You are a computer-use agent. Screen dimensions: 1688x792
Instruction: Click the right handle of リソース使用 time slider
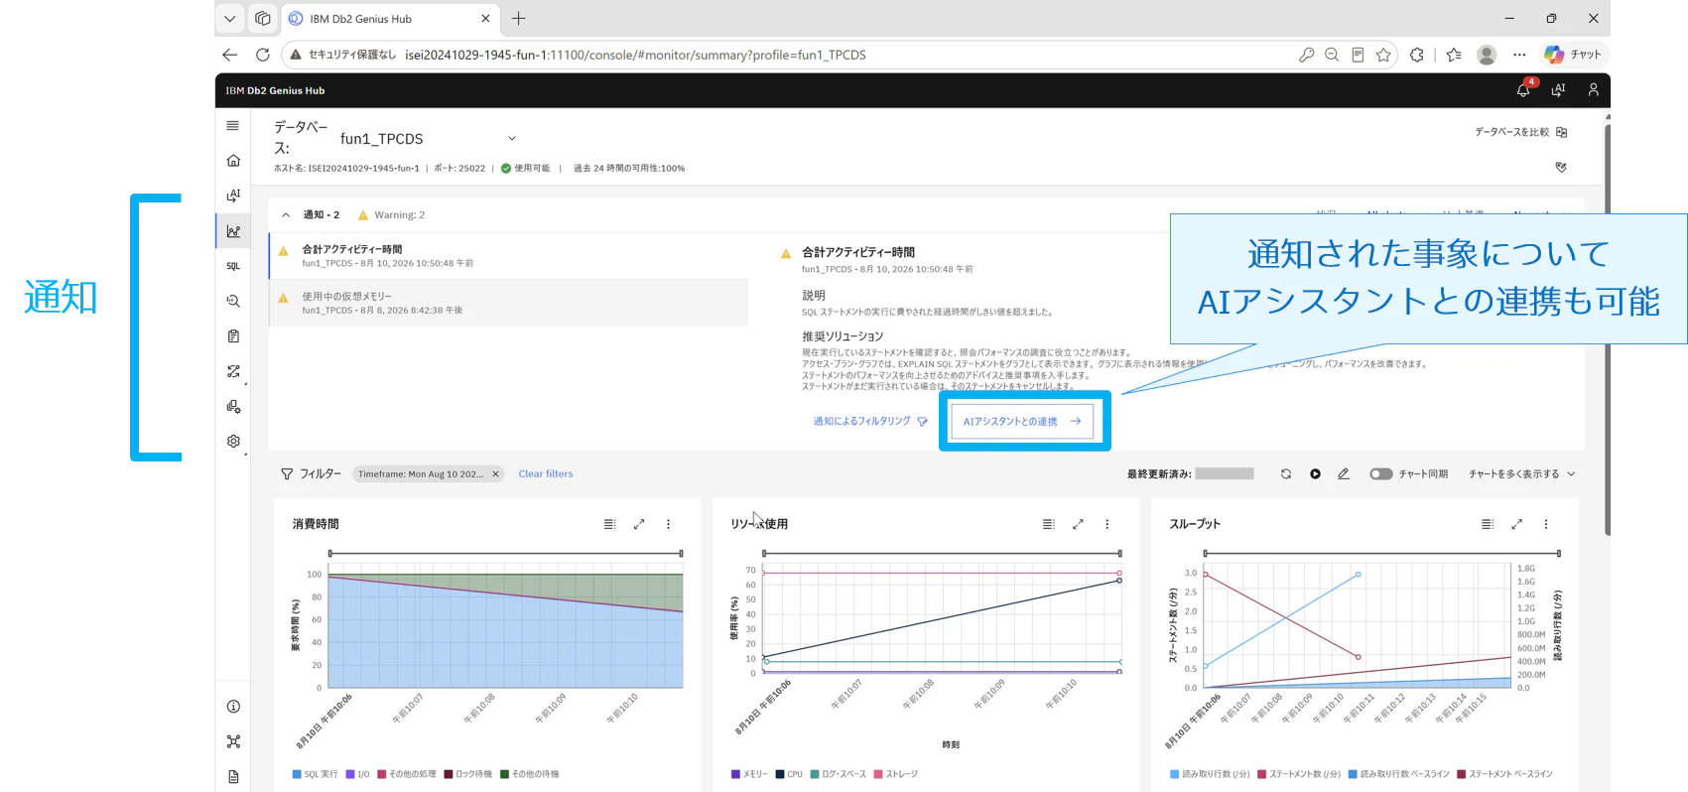click(1120, 553)
